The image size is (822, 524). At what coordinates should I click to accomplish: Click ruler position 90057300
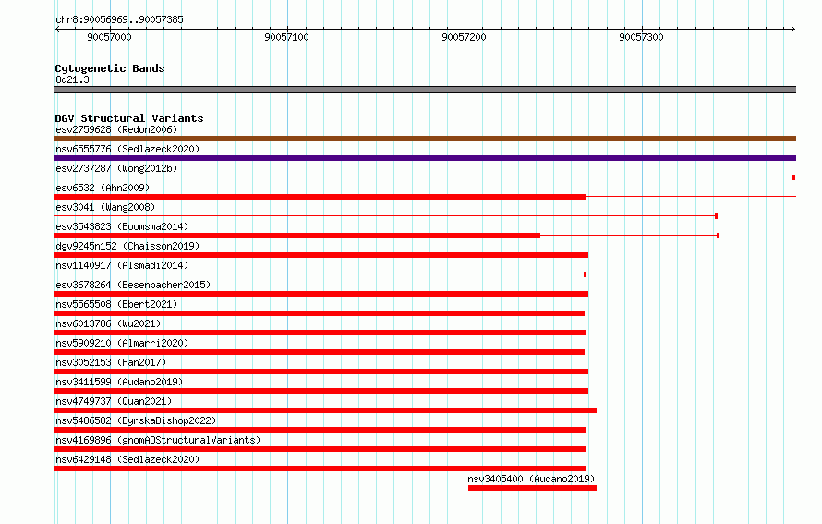coord(641,37)
